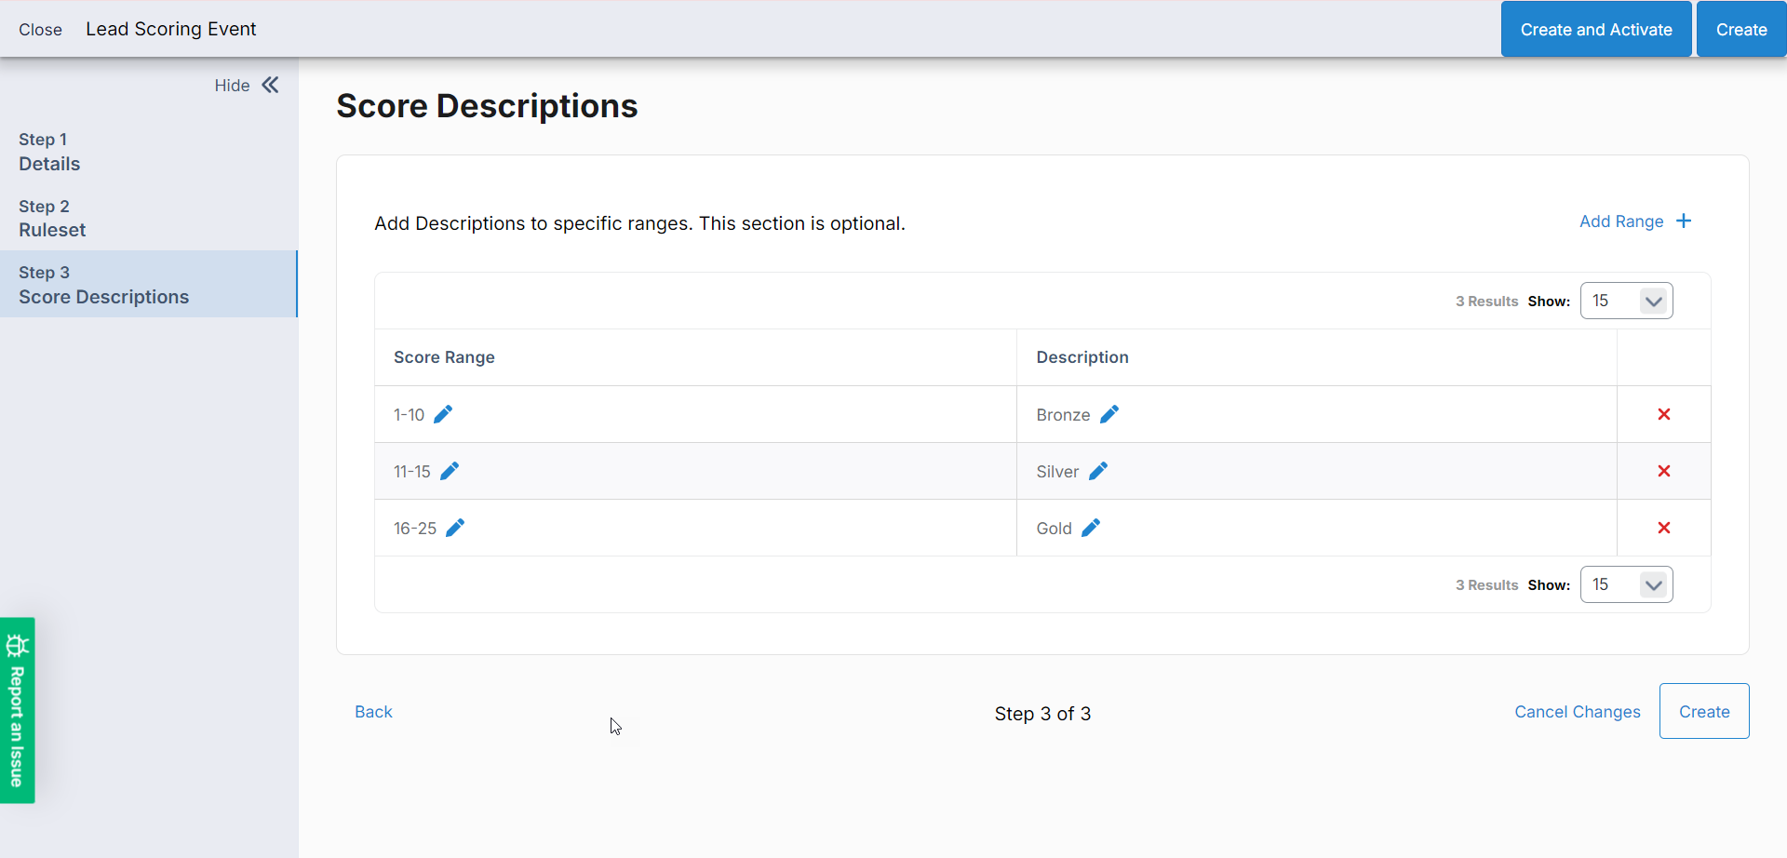
Task: Edit the Gold description pencil icon
Action: point(1091,528)
